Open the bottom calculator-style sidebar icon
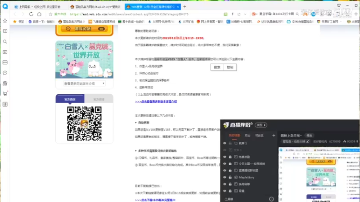 (x=5, y=105)
